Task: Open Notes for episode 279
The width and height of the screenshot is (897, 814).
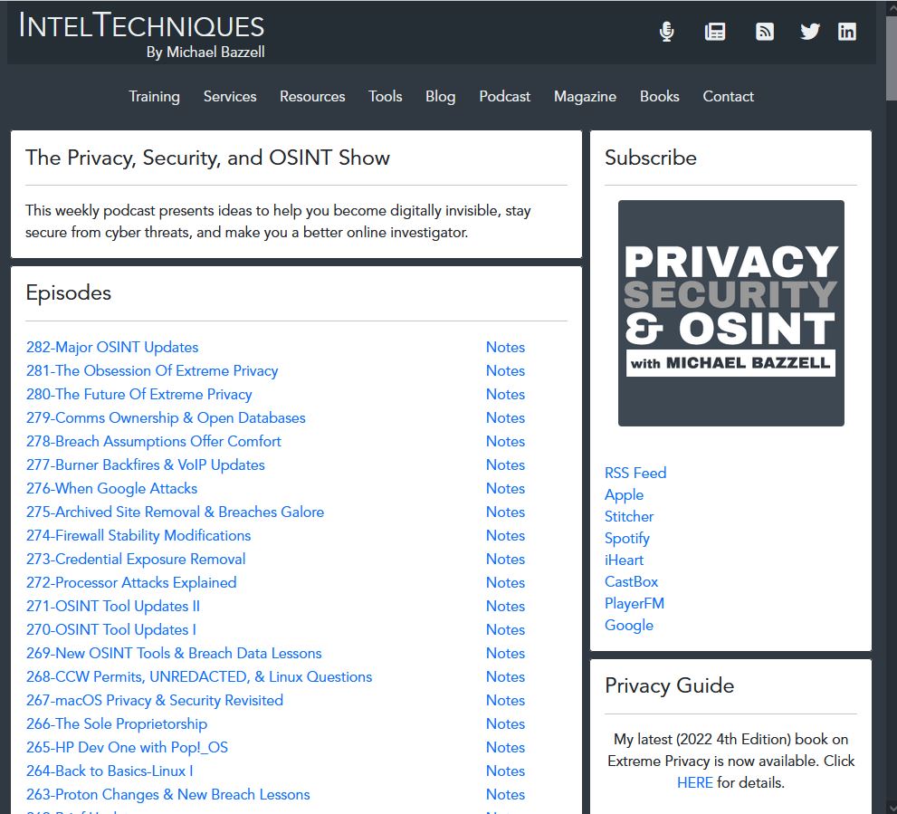Action: (x=505, y=418)
